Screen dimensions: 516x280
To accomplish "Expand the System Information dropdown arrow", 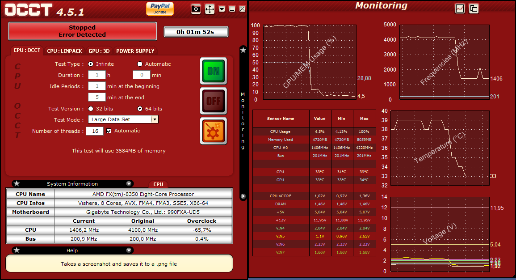I will pos(129,184).
